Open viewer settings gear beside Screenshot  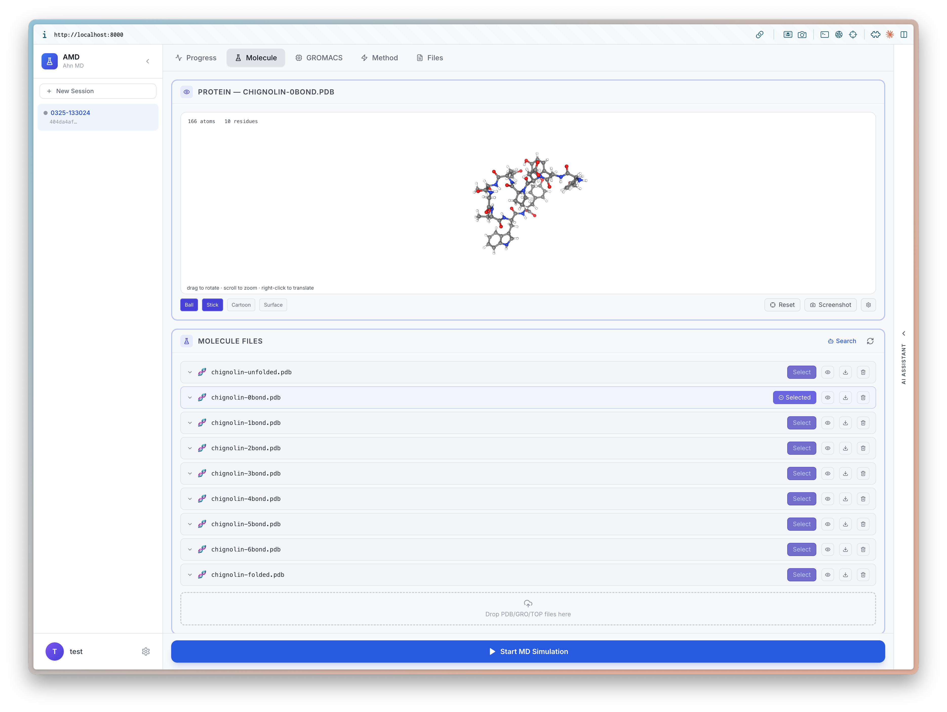tap(868, 305)
